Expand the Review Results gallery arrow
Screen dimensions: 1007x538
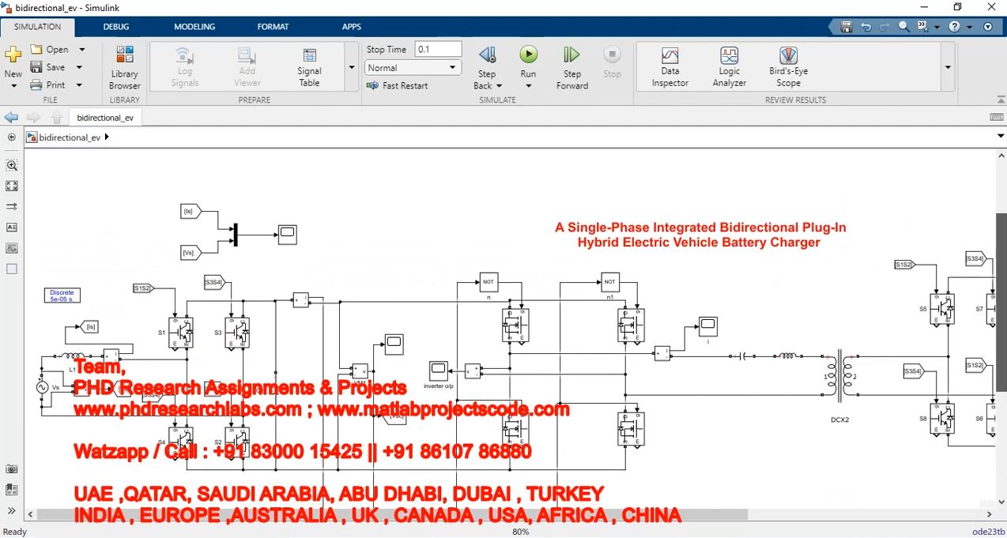tap(947, 68)
